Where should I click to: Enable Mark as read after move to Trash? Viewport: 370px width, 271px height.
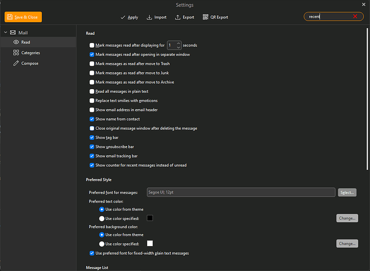click(x=92, y=64)
